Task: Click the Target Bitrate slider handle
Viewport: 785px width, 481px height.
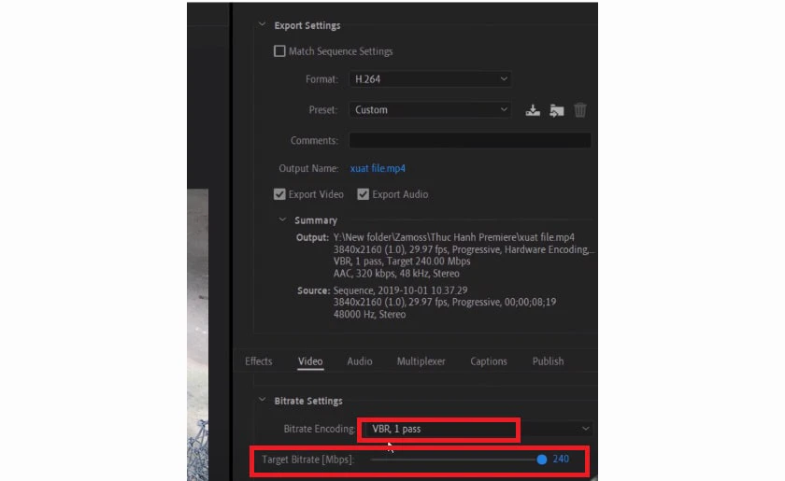Action: point(542,460)
